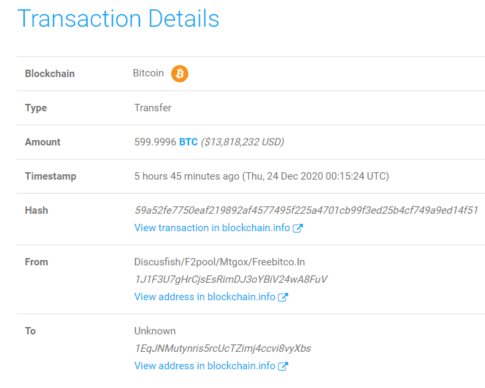Click the Bitcoin blockchain name text
Image resolution: width=485 pixels, height=388 pixels.
148,73
